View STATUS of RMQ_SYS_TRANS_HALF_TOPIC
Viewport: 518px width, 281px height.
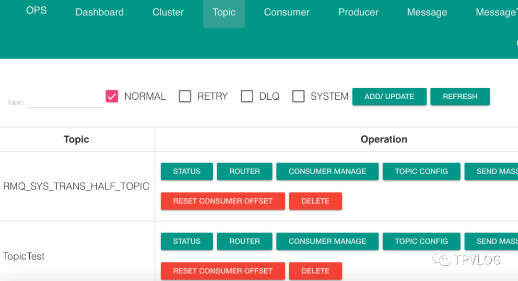[187, 171]
